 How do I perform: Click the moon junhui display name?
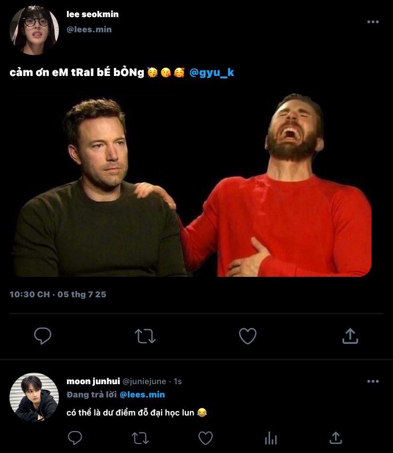(x=93, y=381)
